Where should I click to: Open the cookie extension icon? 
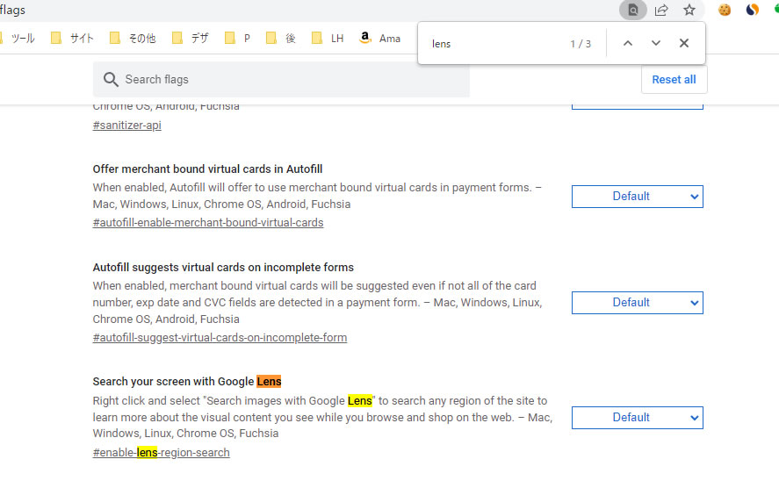coord(725,10)
